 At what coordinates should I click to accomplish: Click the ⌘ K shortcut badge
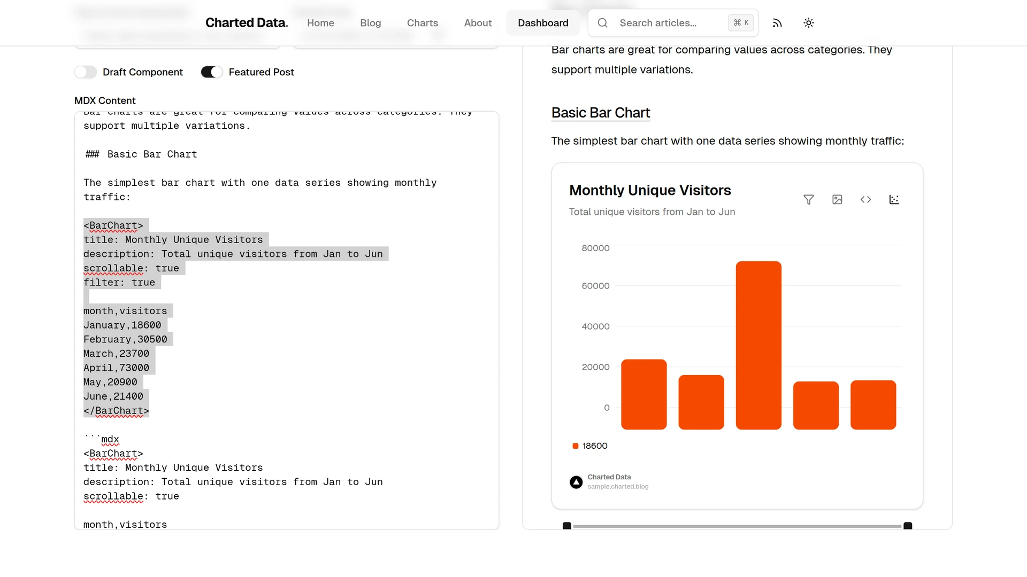click(x=741, y=23)
